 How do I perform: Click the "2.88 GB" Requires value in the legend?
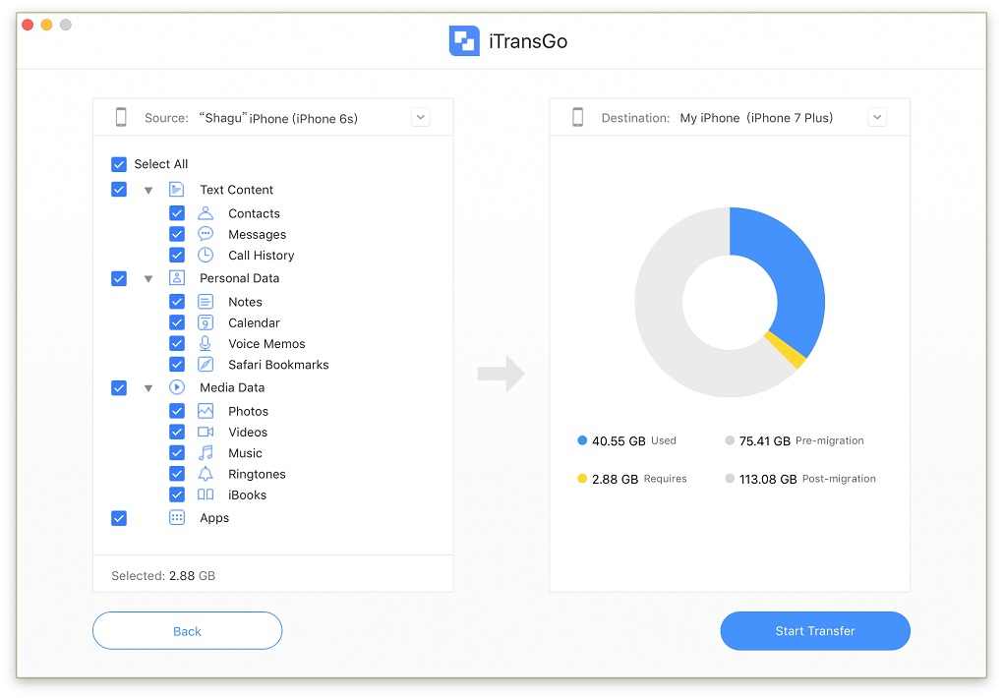(616, 479)
